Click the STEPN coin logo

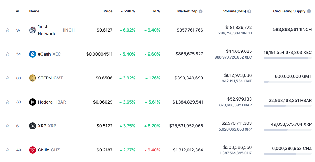(33, 78)
